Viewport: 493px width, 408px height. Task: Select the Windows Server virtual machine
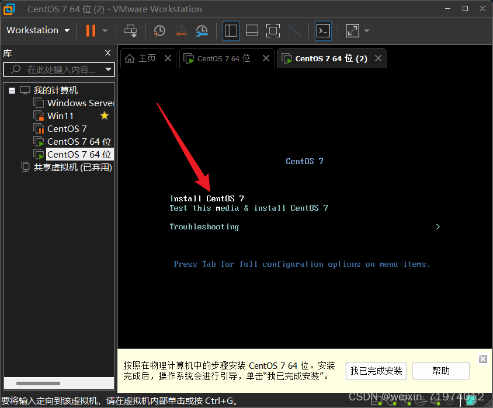click(80, 103)
